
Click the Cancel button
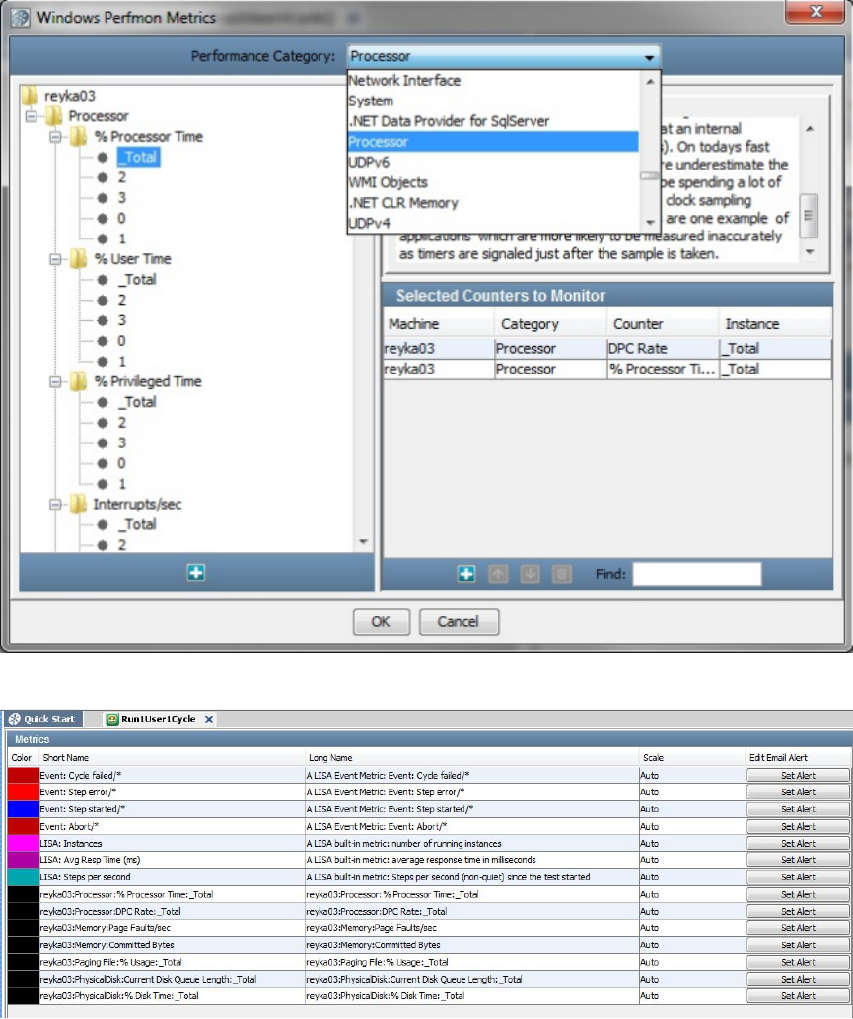[x=459, y=621]
